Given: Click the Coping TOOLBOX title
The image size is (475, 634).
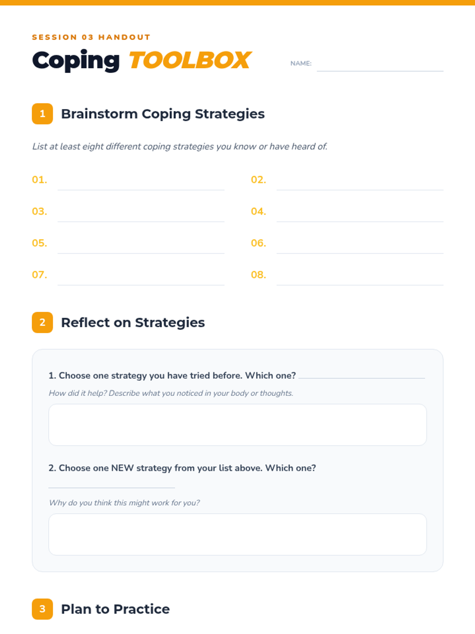Looking at the screenshot, I should [141, 61].
